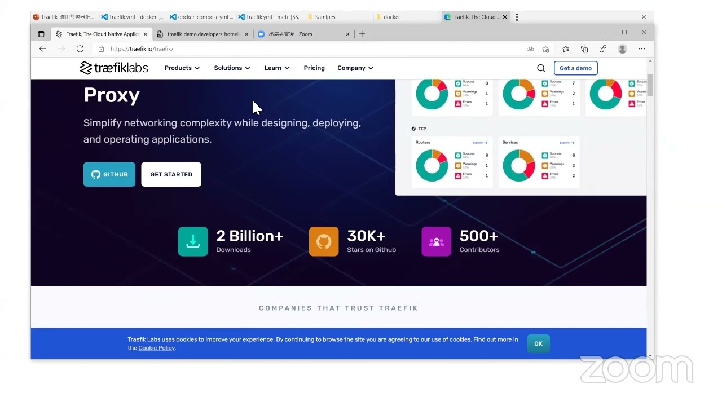Click the site search magnifier icon

tap(541, 68)
